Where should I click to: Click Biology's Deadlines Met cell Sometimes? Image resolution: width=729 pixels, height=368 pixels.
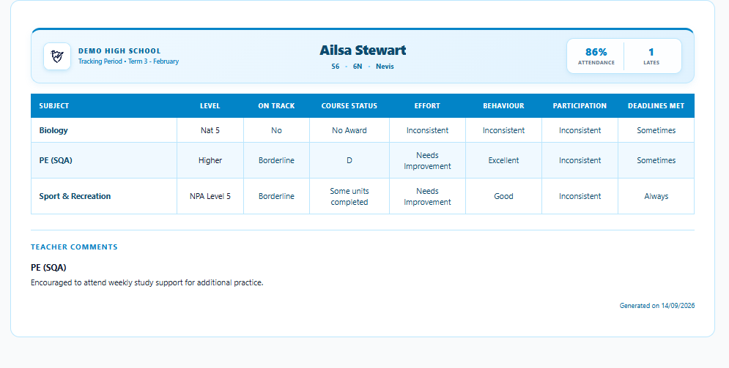tap(656, 130)
